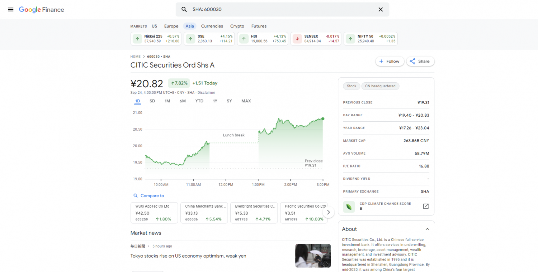Click the PREVIOUS CLOSE value ¥19.31
The height and width of the screenshot is (272, 538).
coord(423,102)
